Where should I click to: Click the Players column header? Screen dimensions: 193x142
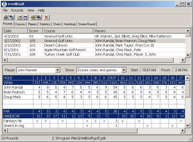139,31
